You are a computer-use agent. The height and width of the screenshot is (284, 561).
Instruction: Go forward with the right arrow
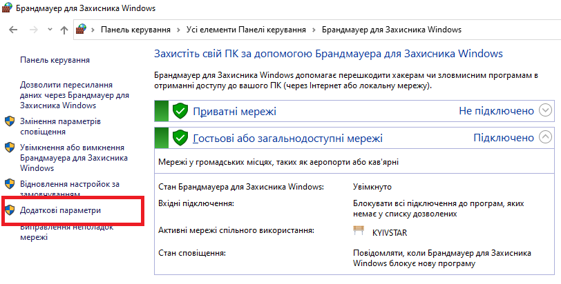[x=34, y=30]
